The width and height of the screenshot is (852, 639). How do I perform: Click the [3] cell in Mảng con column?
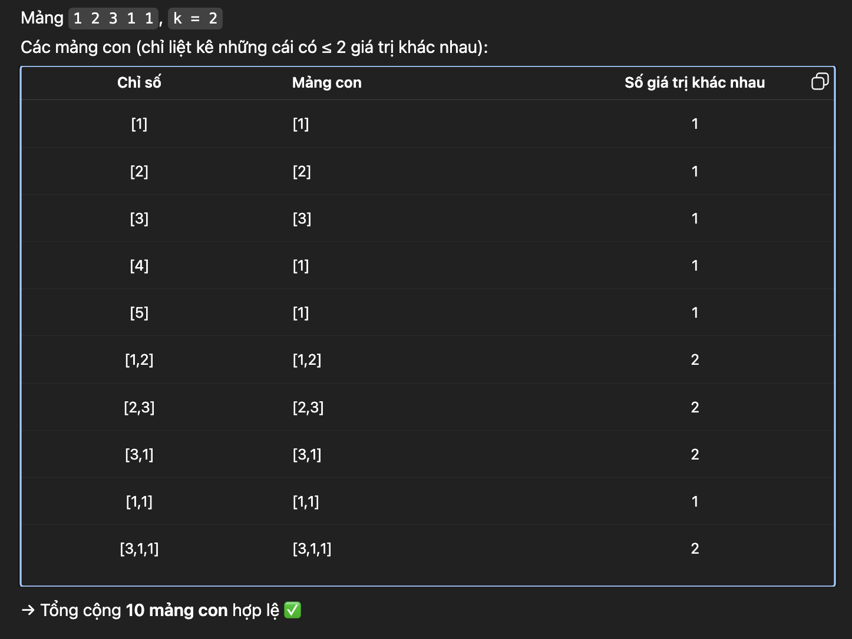(302, 218)
